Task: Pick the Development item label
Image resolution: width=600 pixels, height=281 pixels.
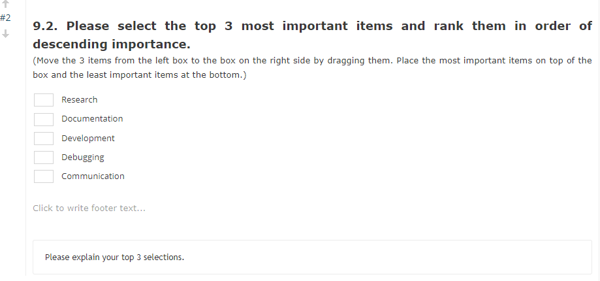Action: point(88,139)
